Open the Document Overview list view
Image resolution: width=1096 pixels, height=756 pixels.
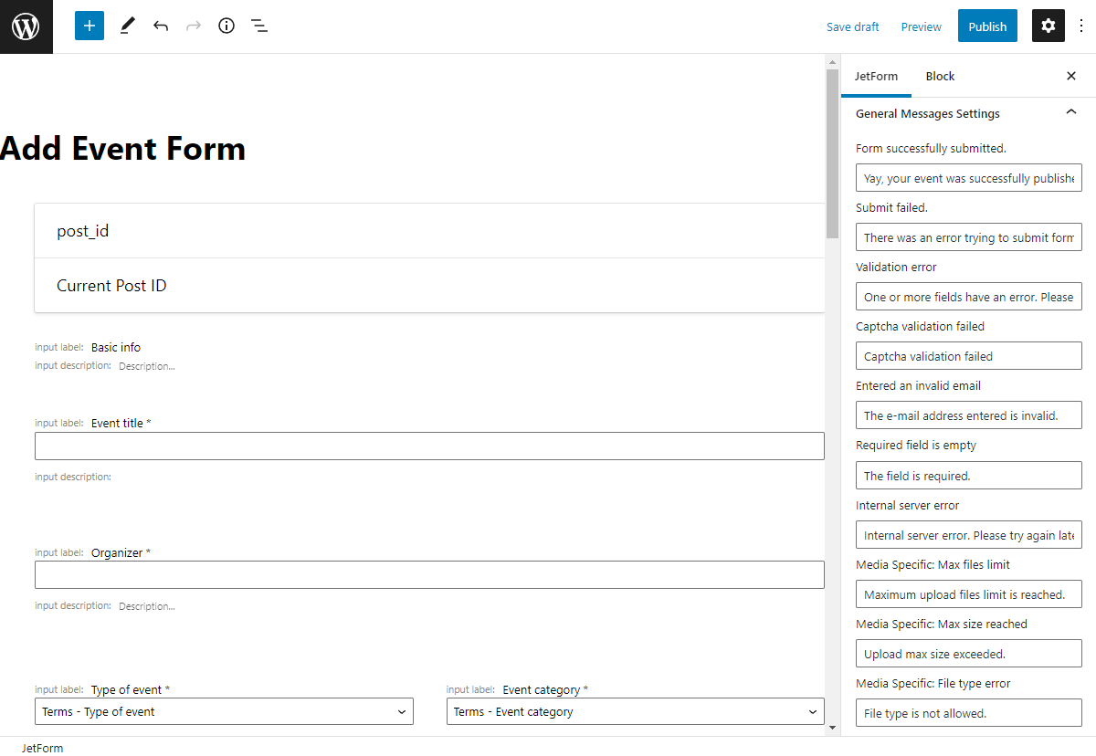coord(259,26)
